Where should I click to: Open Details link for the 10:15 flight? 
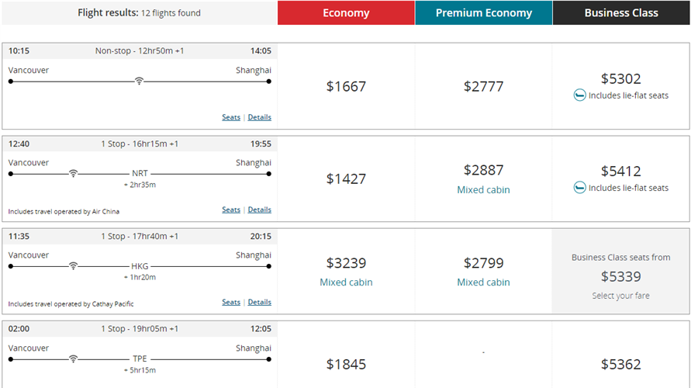[260, 117]
